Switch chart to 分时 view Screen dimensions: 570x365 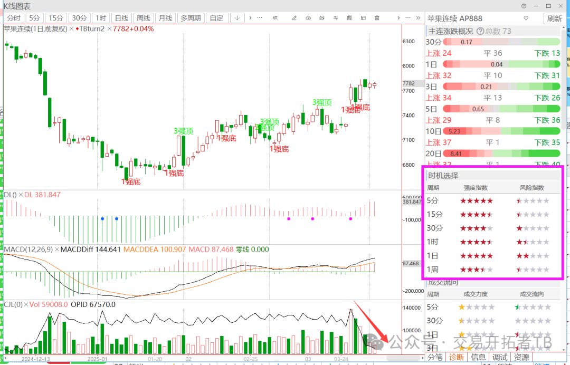click(x=14, y=18)
